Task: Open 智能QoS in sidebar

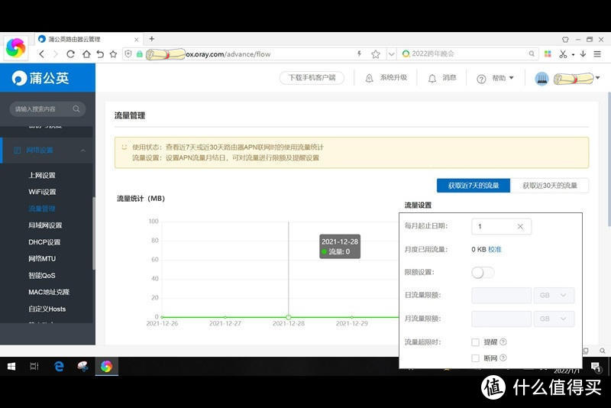Action: tap(42, 276)
